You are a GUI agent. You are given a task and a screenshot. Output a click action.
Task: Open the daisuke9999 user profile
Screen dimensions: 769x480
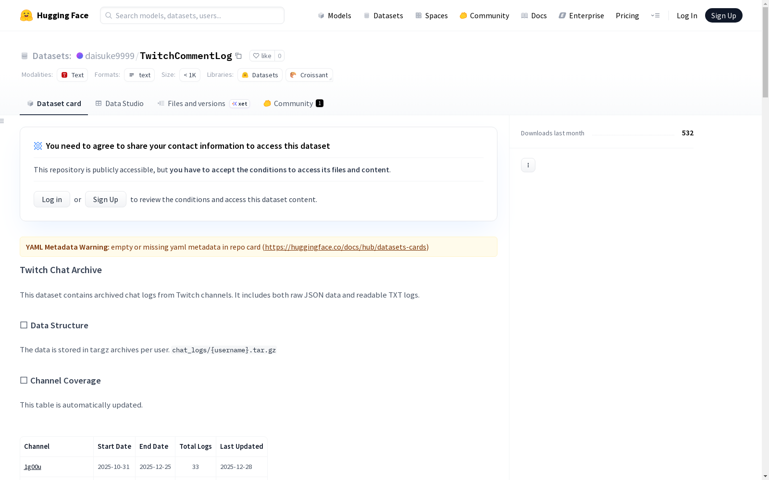110,56
